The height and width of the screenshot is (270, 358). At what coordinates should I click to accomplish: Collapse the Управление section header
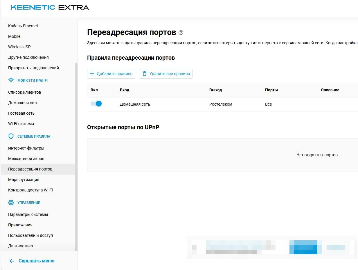pos(29,203)
